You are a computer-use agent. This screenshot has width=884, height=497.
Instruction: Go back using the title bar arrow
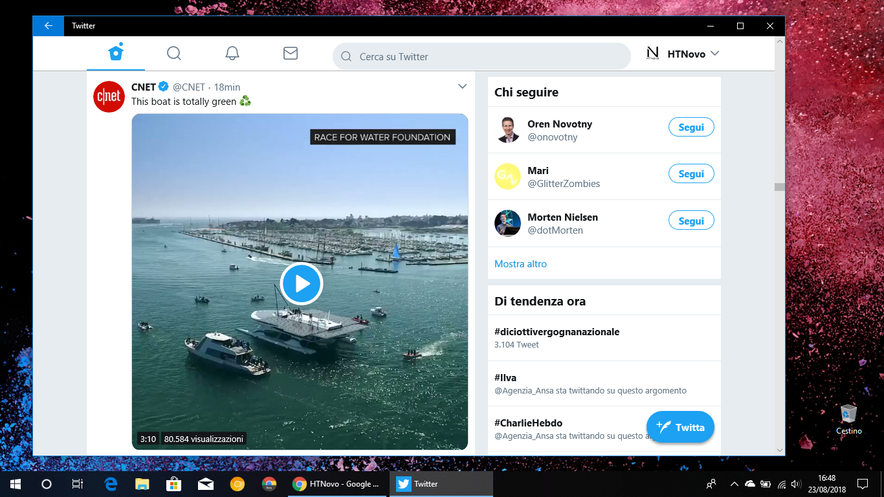pos(49,26)
